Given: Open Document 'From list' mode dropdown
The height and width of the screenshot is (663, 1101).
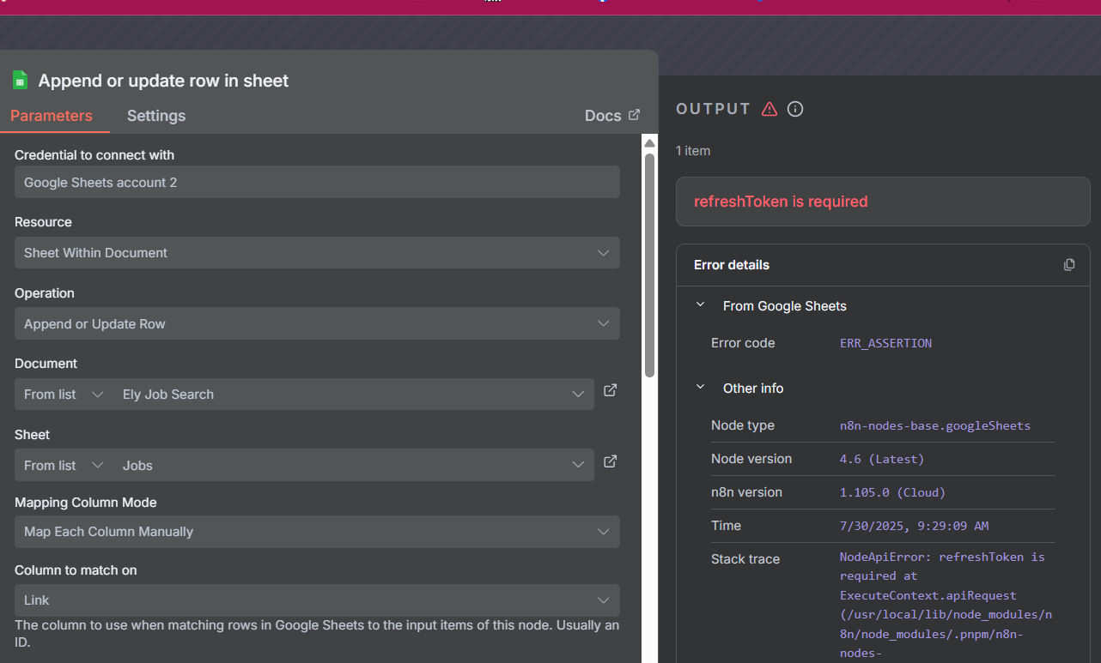Looking at the screenshot, I should click(x=64, y=395).
